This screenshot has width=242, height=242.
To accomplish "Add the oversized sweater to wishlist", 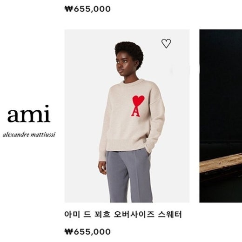I will pyautogui.click(x=166, y=43).
